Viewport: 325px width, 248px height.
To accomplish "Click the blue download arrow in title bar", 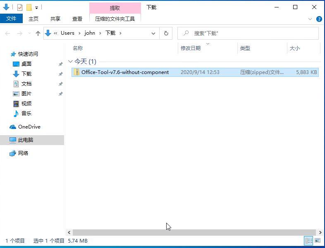I will [6, 7].
